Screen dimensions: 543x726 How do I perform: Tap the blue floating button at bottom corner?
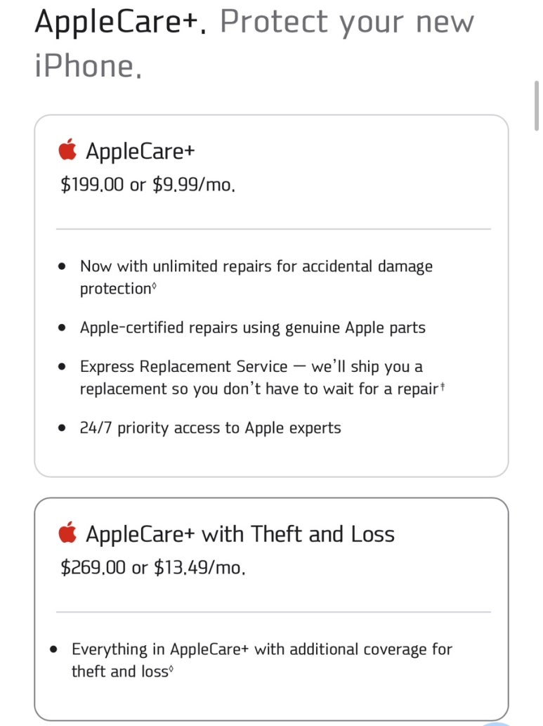tap(496, 724)
